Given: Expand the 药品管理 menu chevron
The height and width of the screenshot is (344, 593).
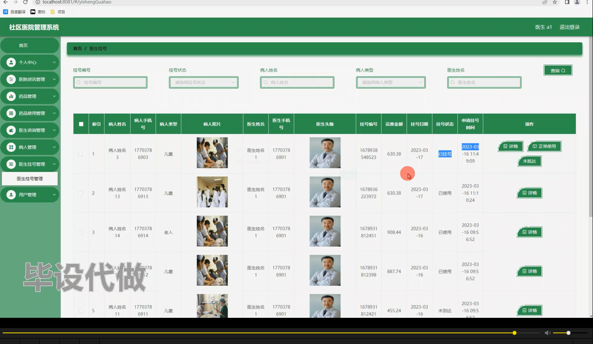Looking at the screenshot, I should click(x=54, y=96).
